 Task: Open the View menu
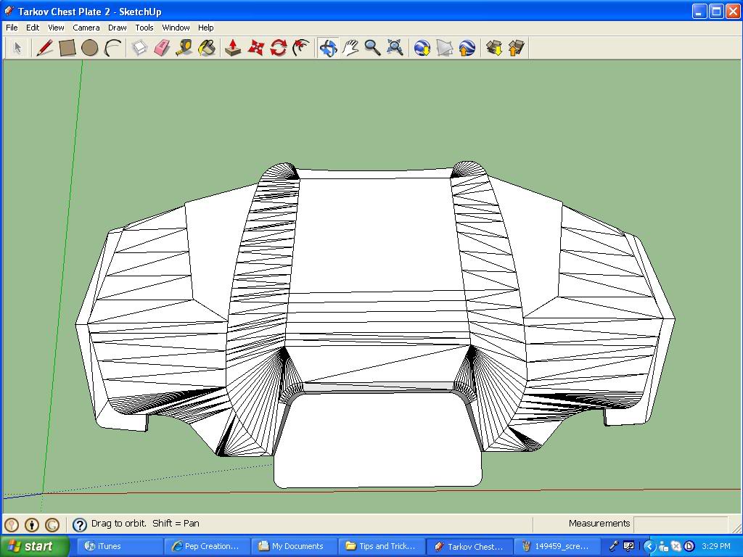[x=56, y=28]
